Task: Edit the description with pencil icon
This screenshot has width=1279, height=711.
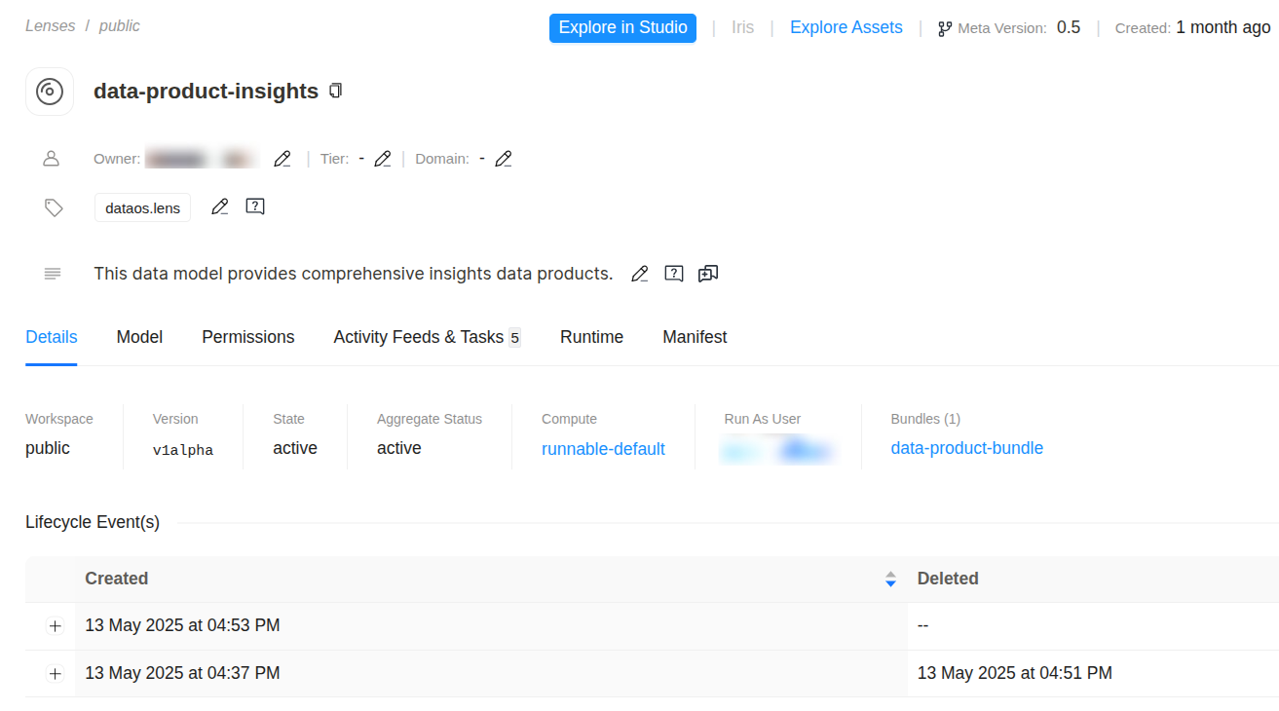Action: [639, 274]
